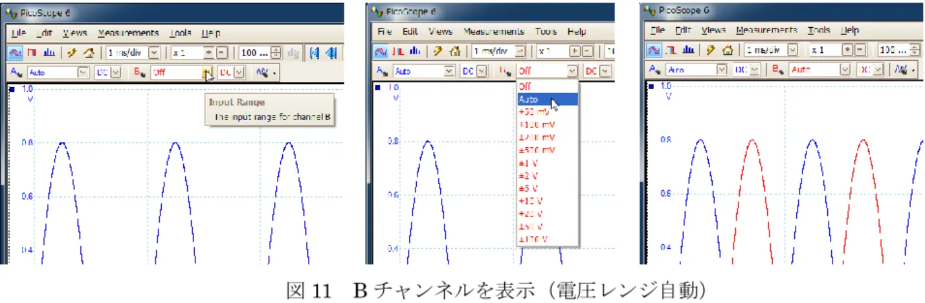This screenshot has width=925, height=303.
Task: Open Channel A DC coupling dropdown, right window
Action: pos(755,69)
